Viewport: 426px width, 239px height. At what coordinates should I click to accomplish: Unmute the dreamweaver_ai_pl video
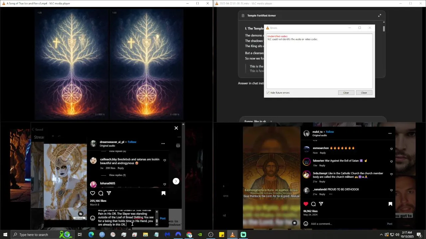tap(81, 214)
